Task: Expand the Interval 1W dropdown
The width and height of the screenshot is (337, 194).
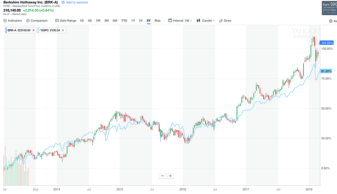Action: (x=183, y=20)
